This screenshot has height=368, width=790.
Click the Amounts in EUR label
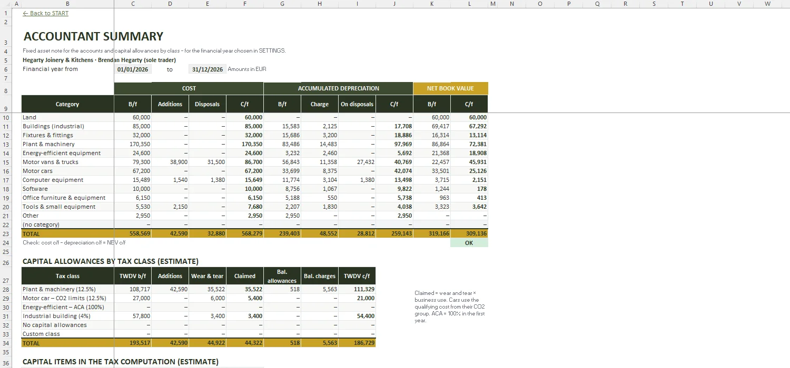(x=247, y=69)
